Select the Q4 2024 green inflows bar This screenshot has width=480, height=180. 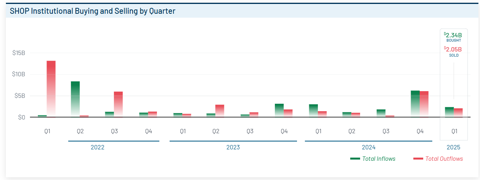(415, 104)
